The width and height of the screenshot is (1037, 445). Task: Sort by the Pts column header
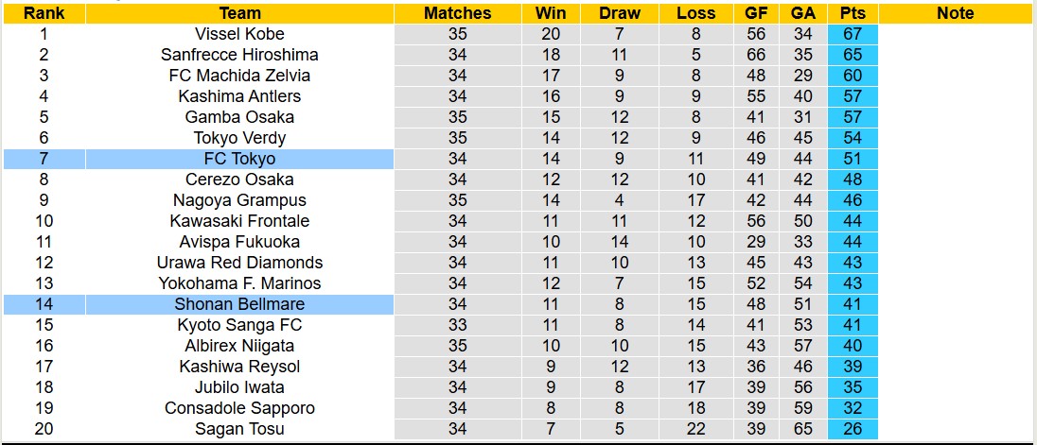pos(852,13)
